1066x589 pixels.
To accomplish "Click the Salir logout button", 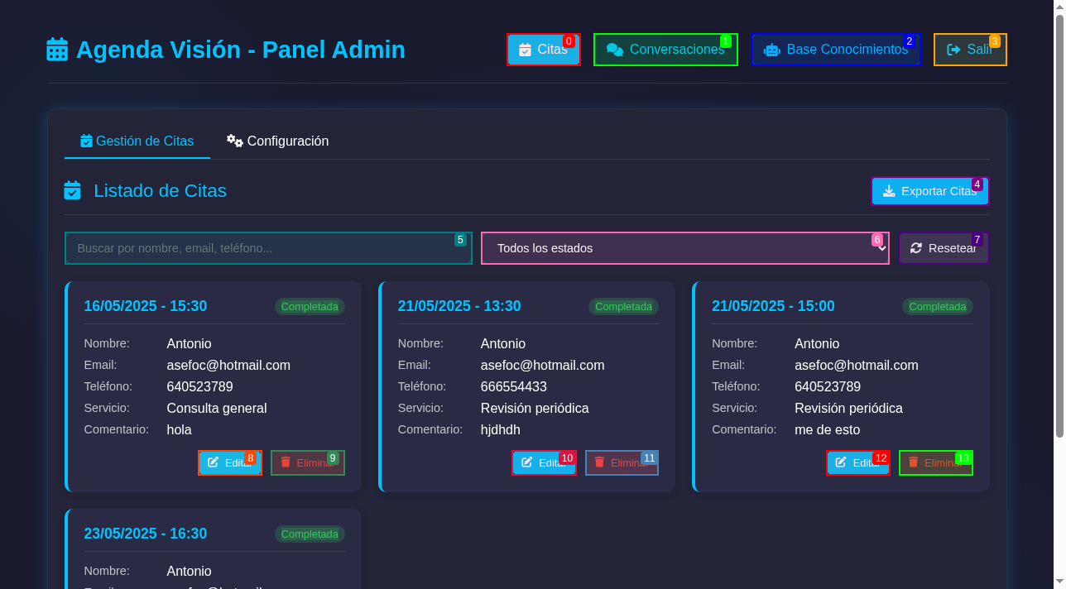I will [x=970, y=50].
